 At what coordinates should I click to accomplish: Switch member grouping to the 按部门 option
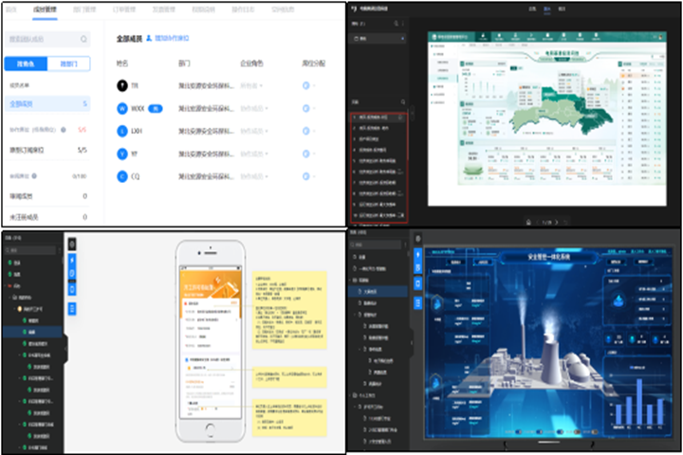68,64
